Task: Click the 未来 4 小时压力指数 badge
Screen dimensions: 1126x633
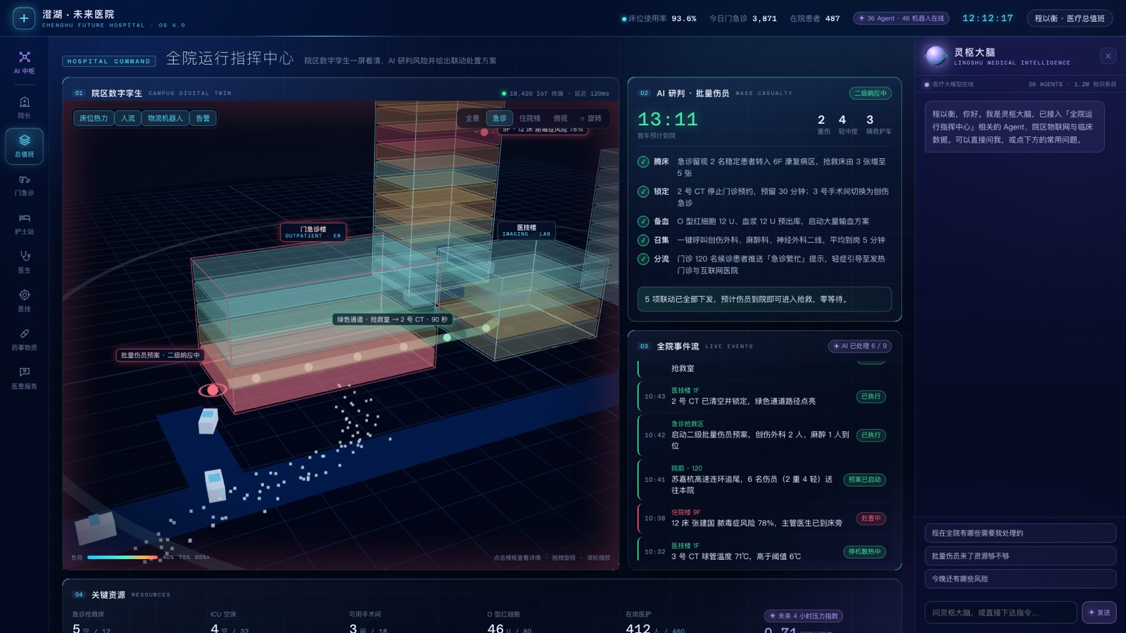Action: click(804, 616)
